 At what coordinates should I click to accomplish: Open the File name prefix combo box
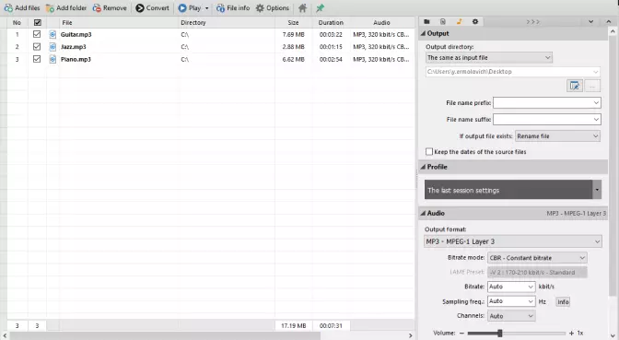coord(547,103)
